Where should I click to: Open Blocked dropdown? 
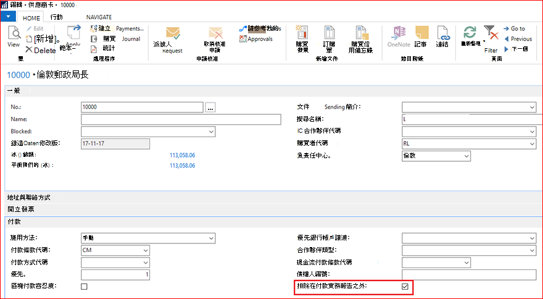(211, 132)
